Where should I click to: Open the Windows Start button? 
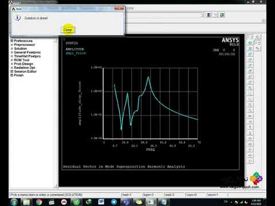pos(14,202)
